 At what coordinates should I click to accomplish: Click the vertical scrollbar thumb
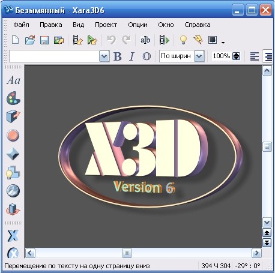[x=267, y=147]
